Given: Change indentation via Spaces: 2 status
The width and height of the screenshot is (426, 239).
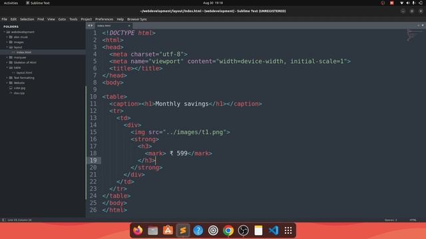Looking at the screenshot, I should click(x=391, y=220).
